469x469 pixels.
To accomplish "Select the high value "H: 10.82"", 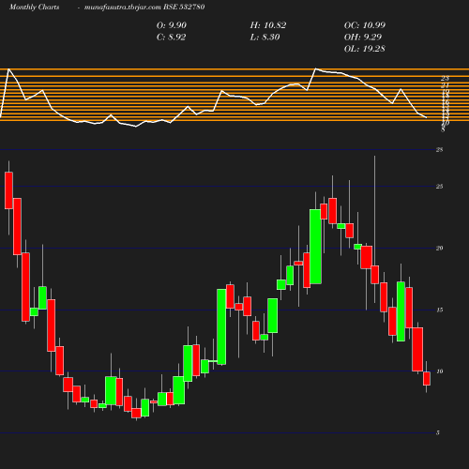I will [x=268, y=25].
